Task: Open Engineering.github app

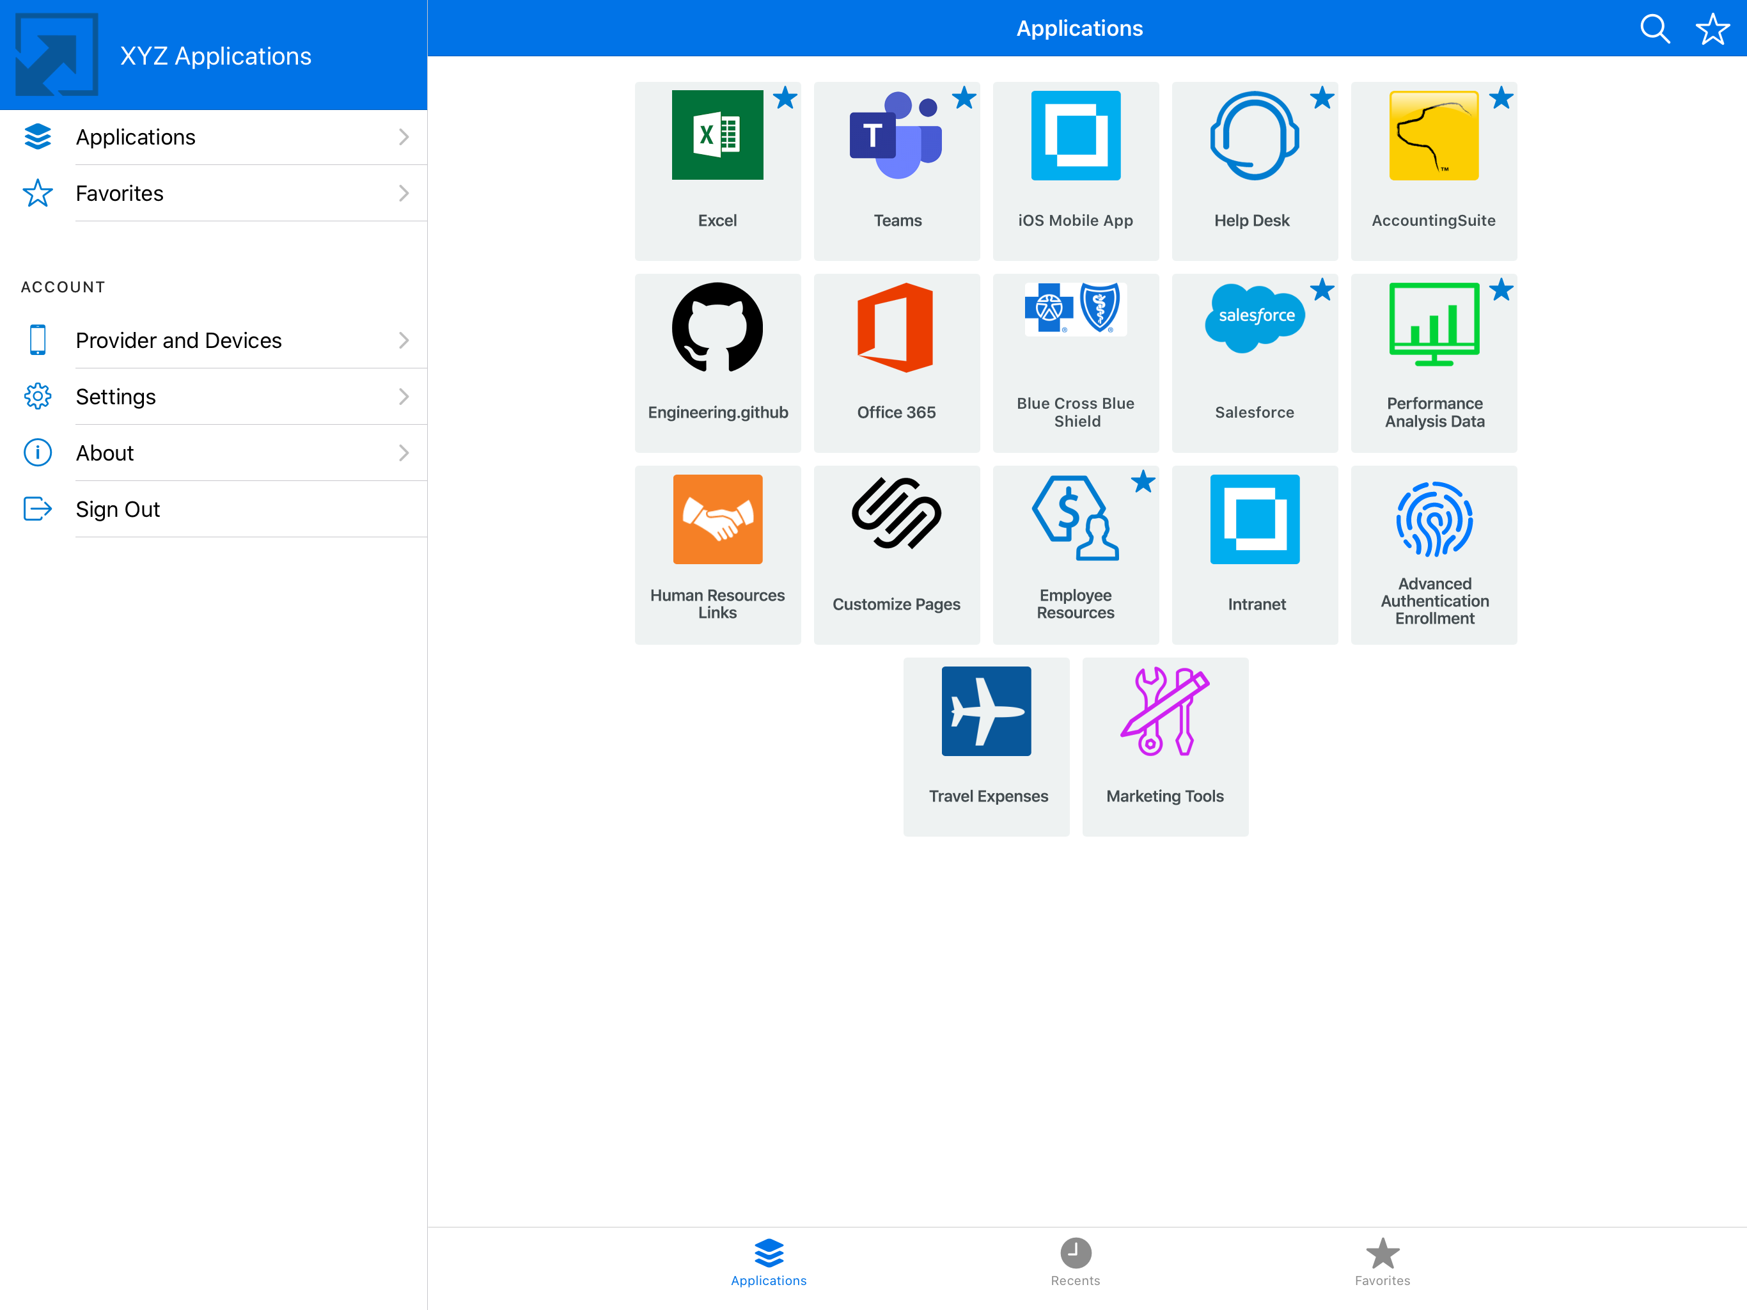Action: click(717, 363)
